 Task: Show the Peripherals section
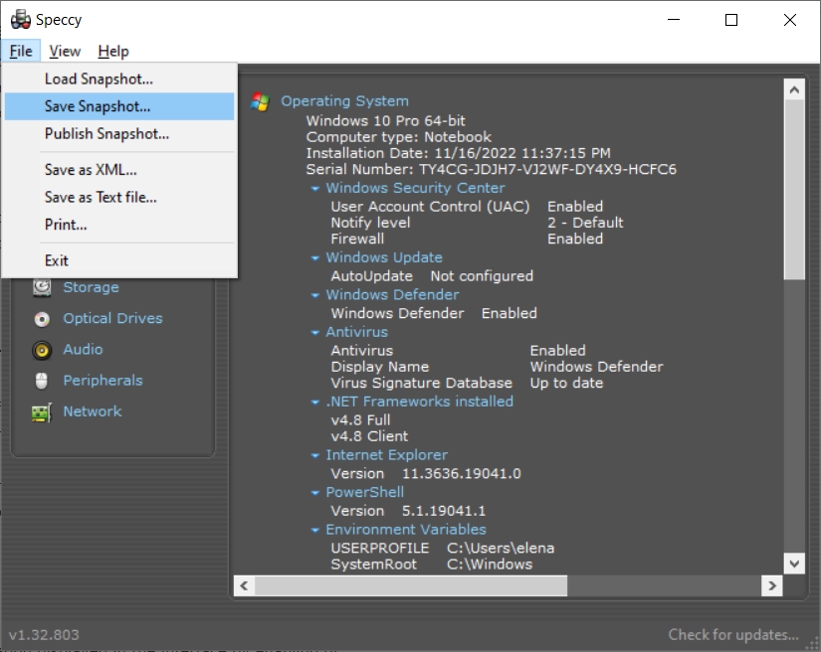(103, 380)
